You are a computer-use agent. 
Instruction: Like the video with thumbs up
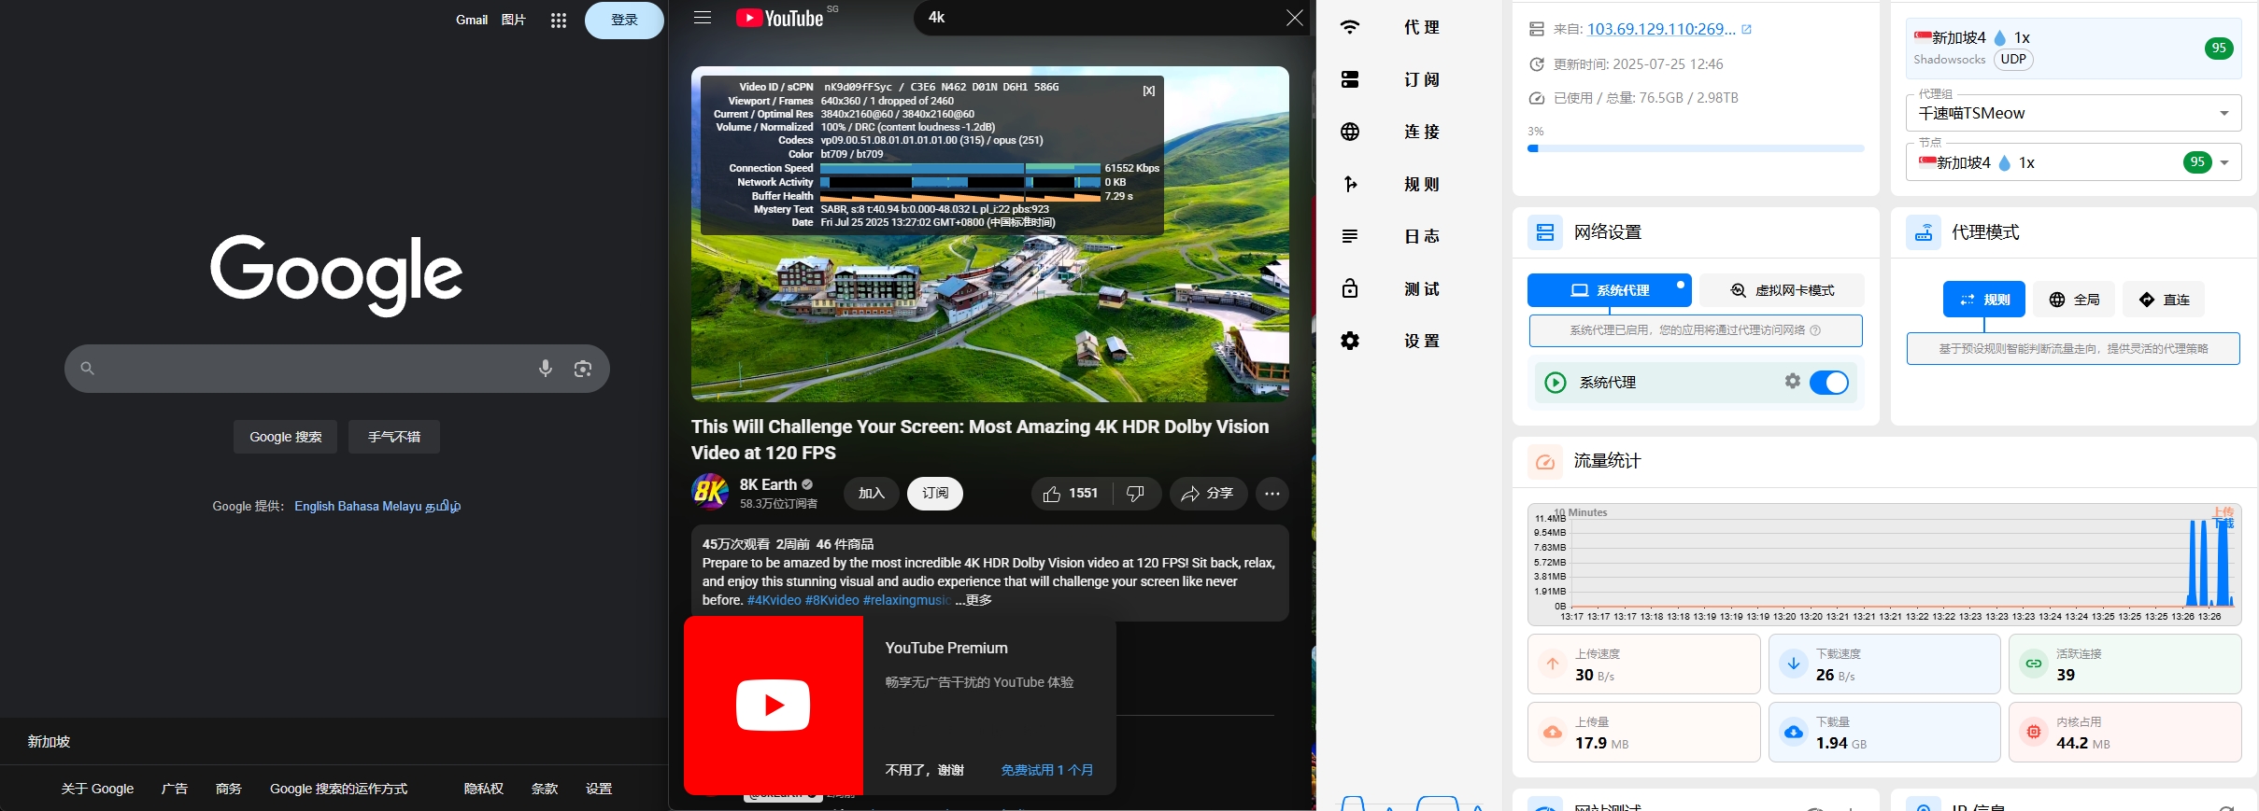(x=1072, y=494)
